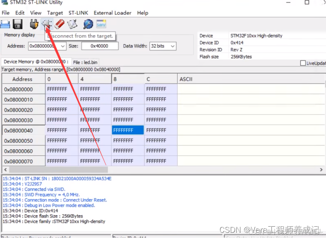Screen dimensions: 326x238
Task: Click the column header C
Action: coord(161,79)
